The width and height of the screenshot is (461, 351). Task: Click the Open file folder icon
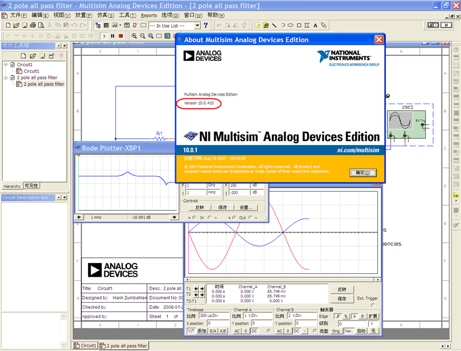tap(16, 25)
